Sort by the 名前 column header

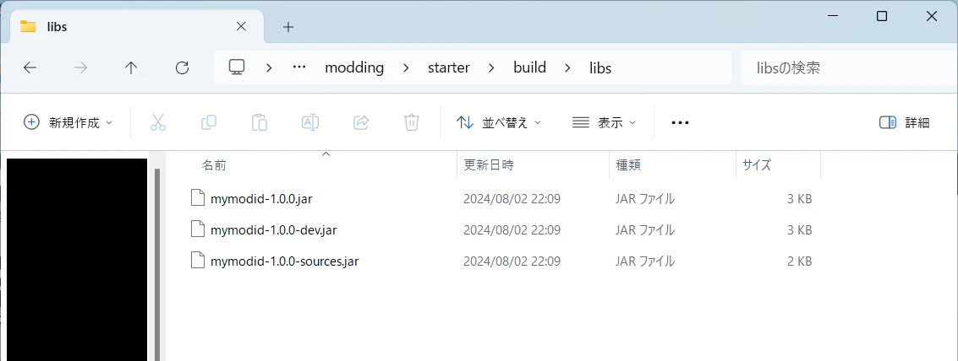click(215, 164)
